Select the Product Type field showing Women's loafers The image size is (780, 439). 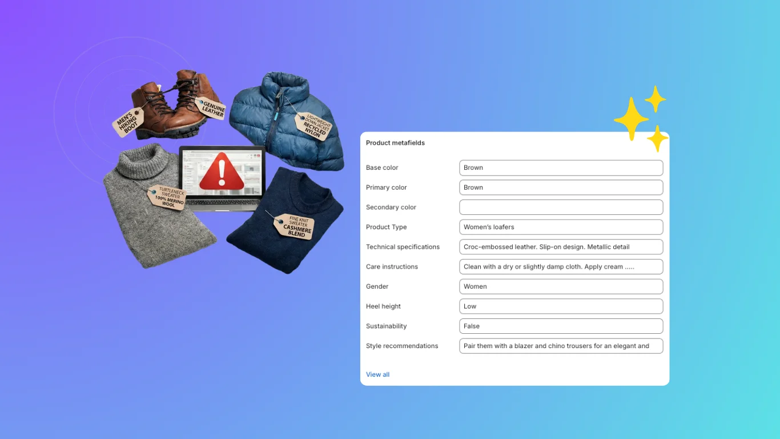561,227
